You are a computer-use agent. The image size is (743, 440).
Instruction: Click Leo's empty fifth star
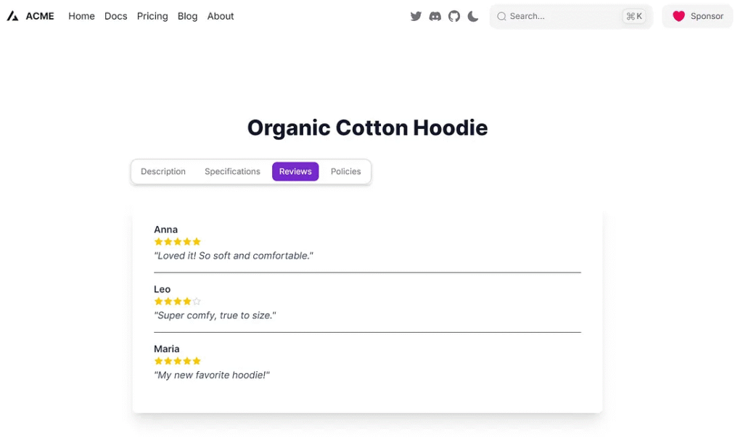click(197, 302)
